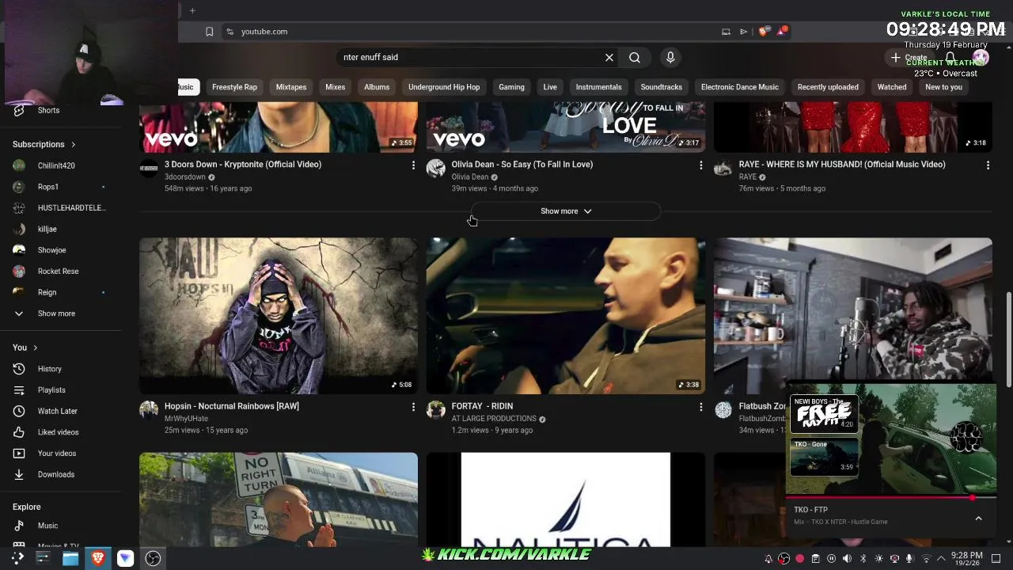The height and width of the screenshot is (570, 1013).
Task: Open the Brave Shields lion icon
Action: point(763,32)
